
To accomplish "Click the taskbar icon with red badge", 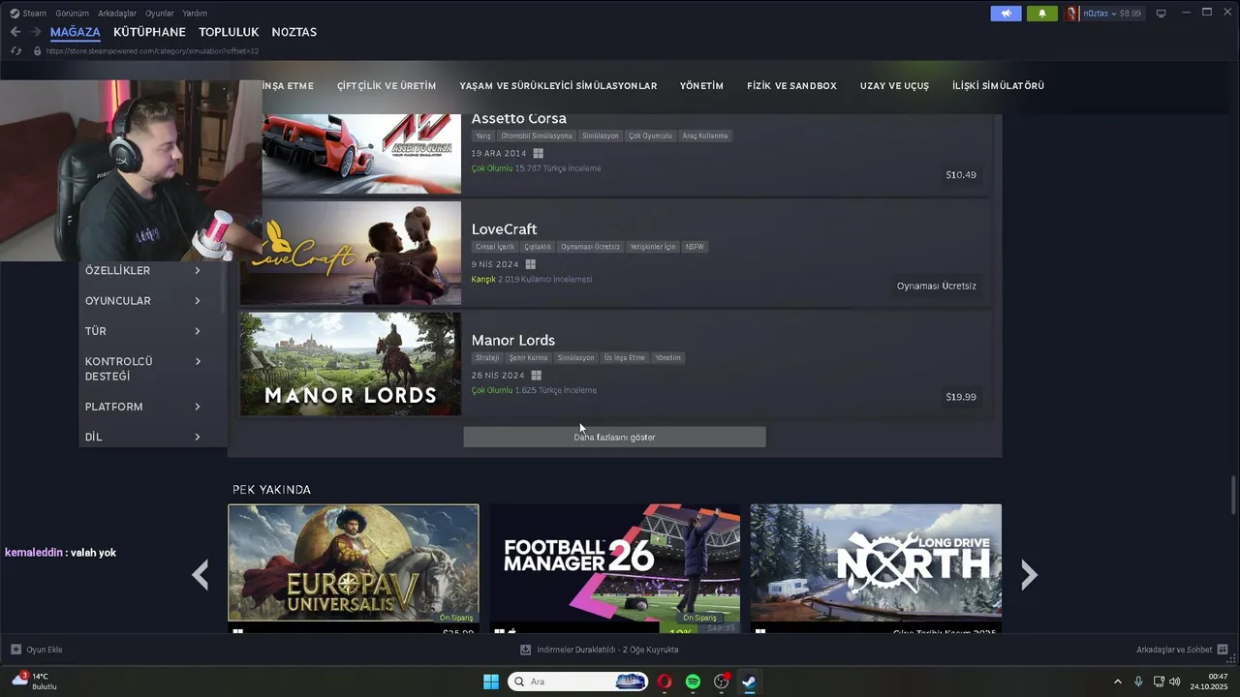I will pos(721,682).
